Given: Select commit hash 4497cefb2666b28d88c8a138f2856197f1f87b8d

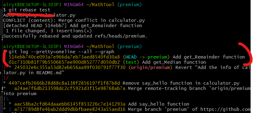Looking at the screenshot, I should coord(64,83).
